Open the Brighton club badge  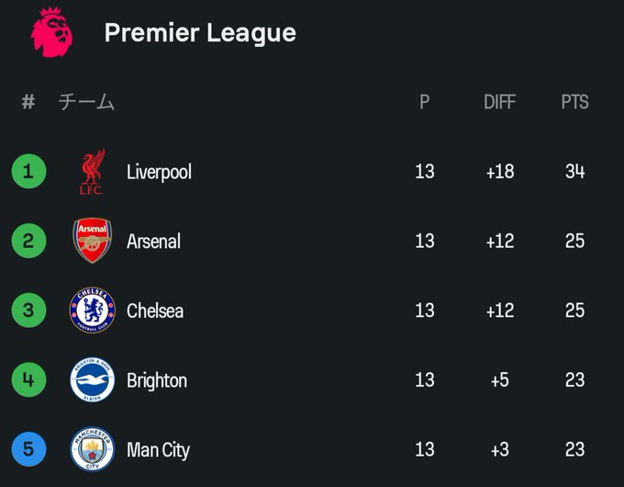(x=93, y=379)
